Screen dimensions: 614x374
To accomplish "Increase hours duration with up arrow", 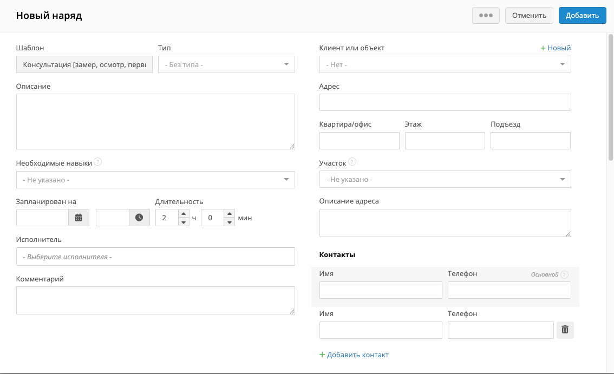I will (184, 214).
